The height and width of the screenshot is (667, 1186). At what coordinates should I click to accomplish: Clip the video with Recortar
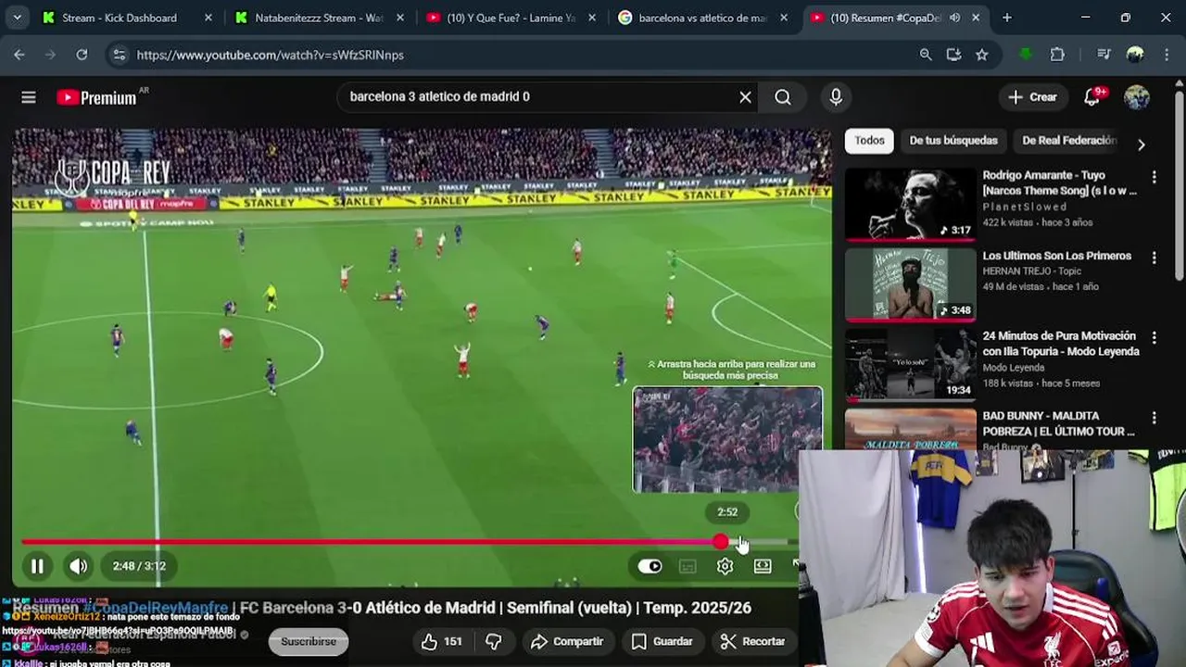tap(752, 641)
